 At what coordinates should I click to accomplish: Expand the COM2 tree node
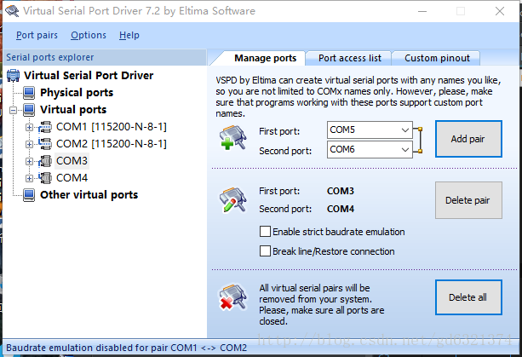coord(29,144)
